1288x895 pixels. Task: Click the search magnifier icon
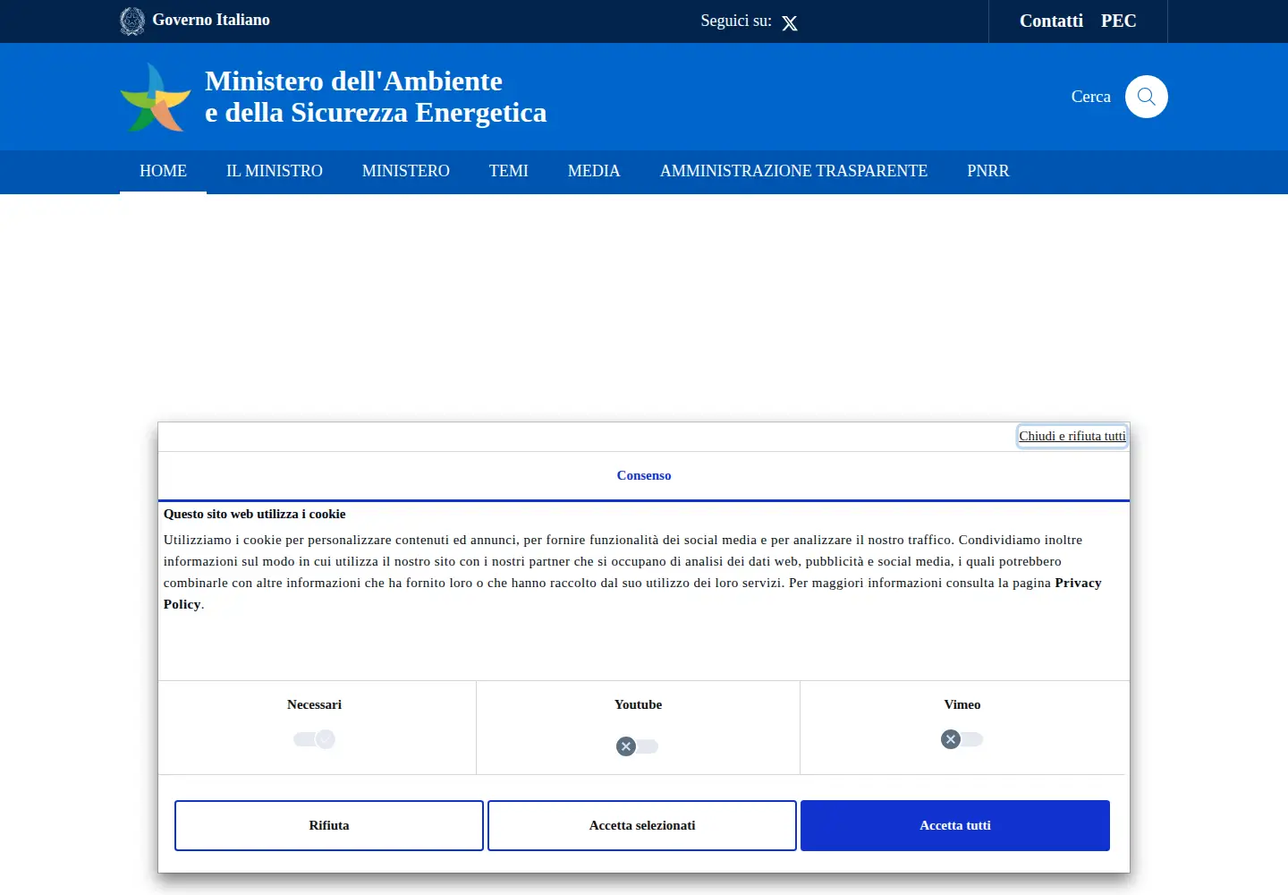click(x=1147, y=97)
